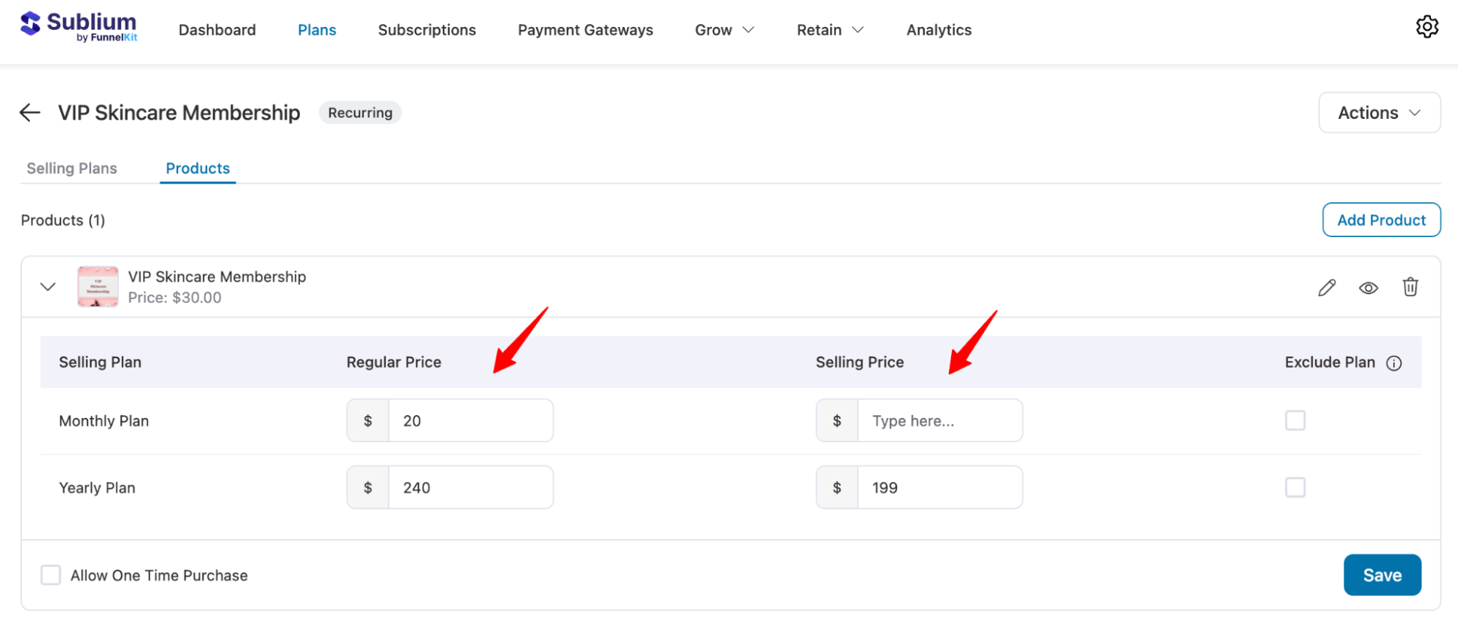This screenshot has width=1458, height=642.
Task: Open the Plans section
Action: (x=317, y=30)
